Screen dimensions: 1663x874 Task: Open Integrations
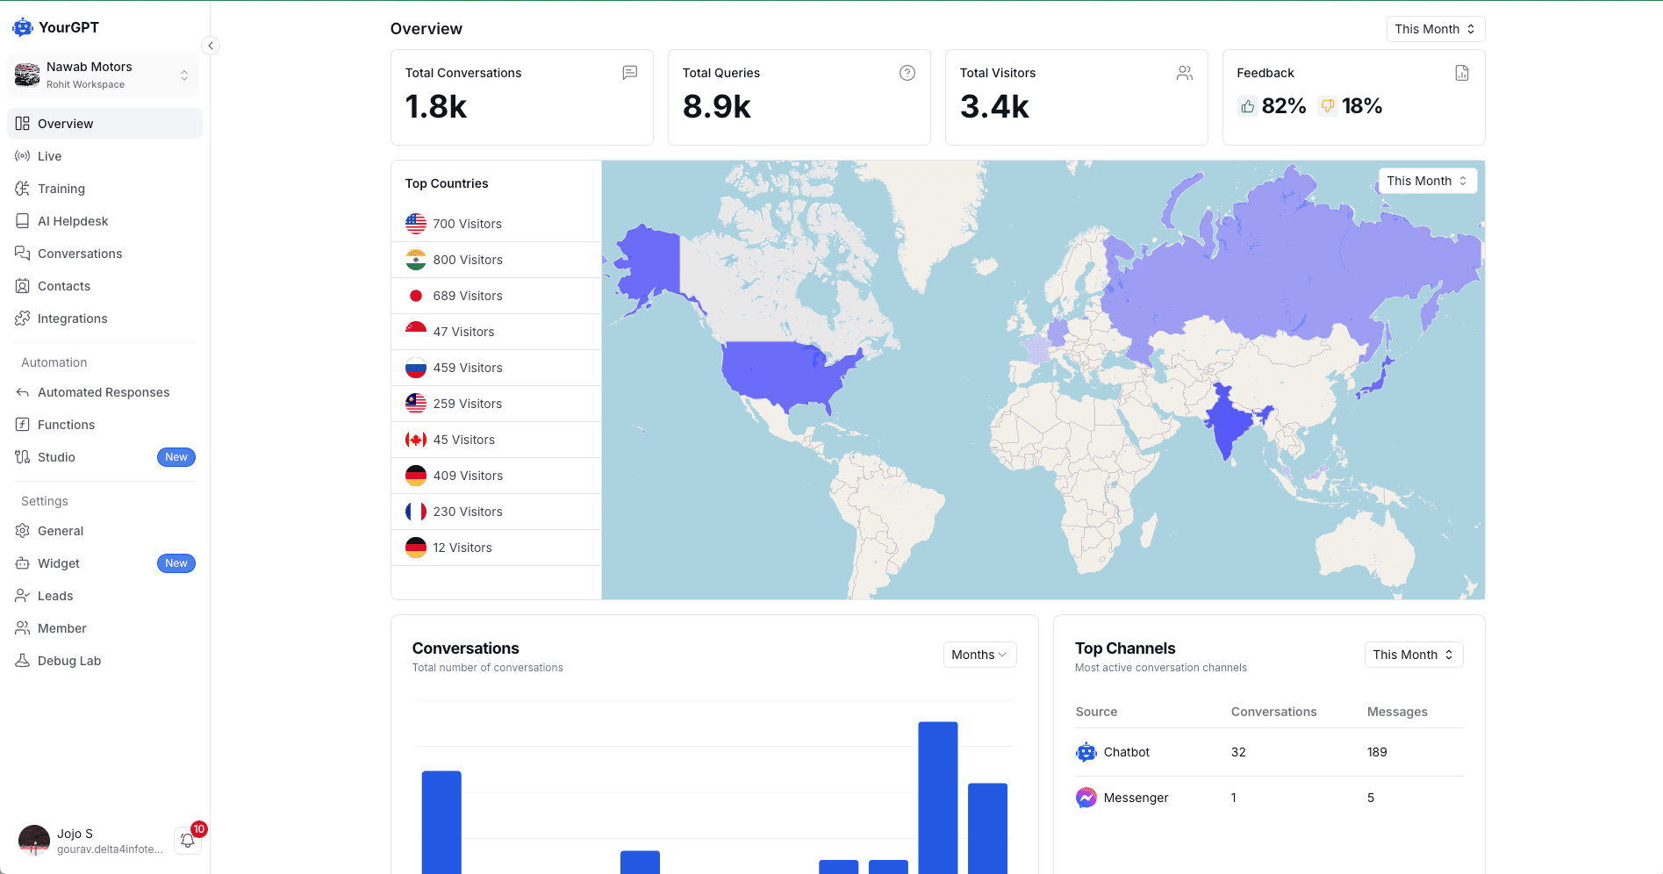(x=104, y=319)
